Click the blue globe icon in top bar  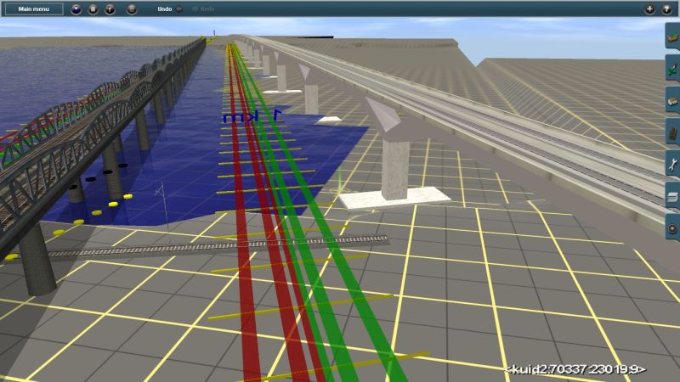click(x=77, y=9)
